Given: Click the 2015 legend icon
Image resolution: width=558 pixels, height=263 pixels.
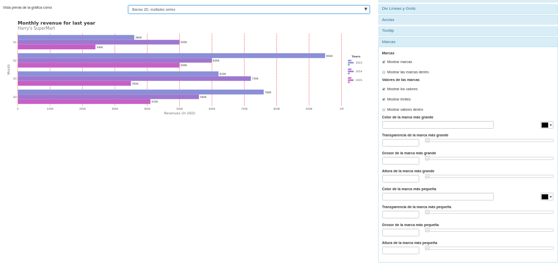Looking at the screenshot, I should click(350, 80).
